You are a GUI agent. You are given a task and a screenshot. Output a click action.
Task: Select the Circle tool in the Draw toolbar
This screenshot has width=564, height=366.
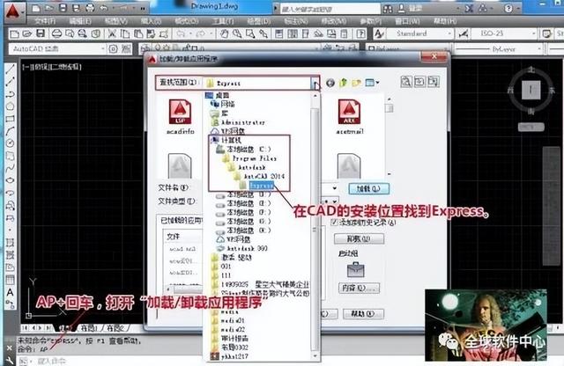pos(10,143)
